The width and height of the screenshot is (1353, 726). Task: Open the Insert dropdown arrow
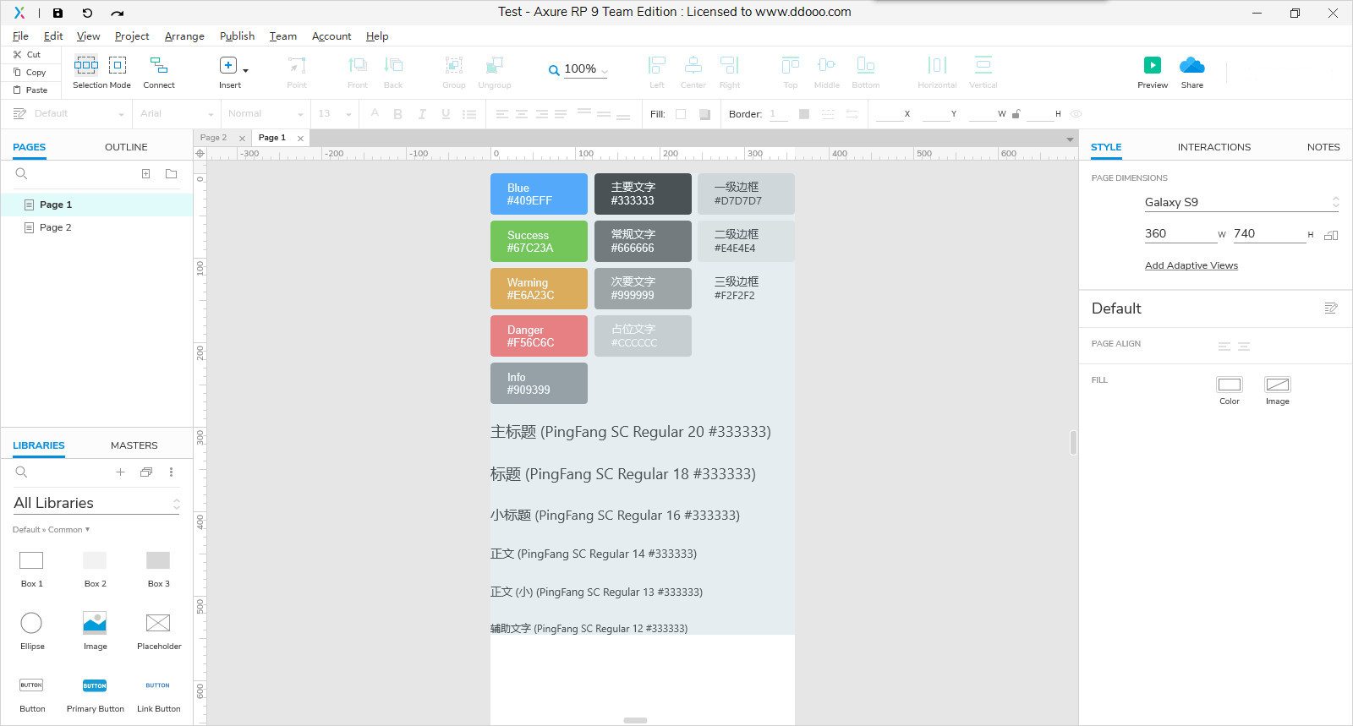coord(246,71)
